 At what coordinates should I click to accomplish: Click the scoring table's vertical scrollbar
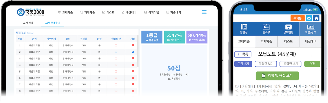(137, 51)
